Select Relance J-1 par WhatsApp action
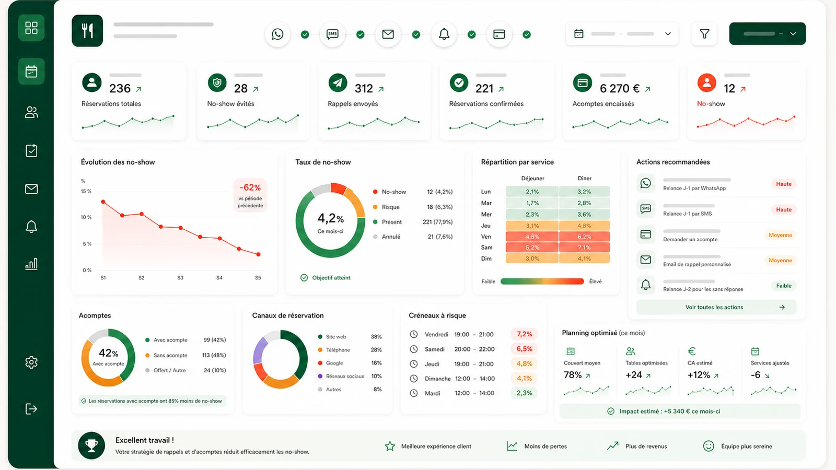The height and width of the screenshot is (470, 836). coord(716,184)
